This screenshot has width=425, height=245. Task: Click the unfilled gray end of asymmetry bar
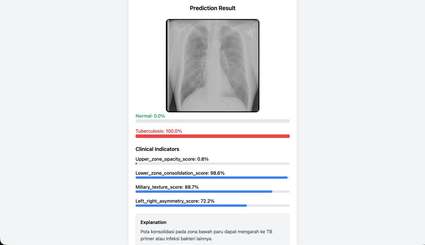click(x=268, y=206)
